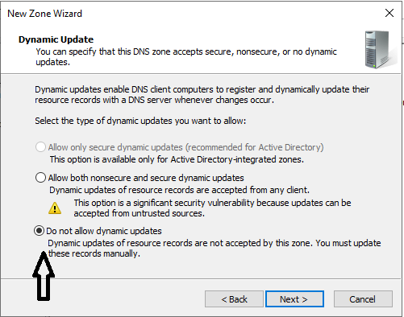
Task: Select nonsecure and secure updates radio circle
Action: point(40,178)
